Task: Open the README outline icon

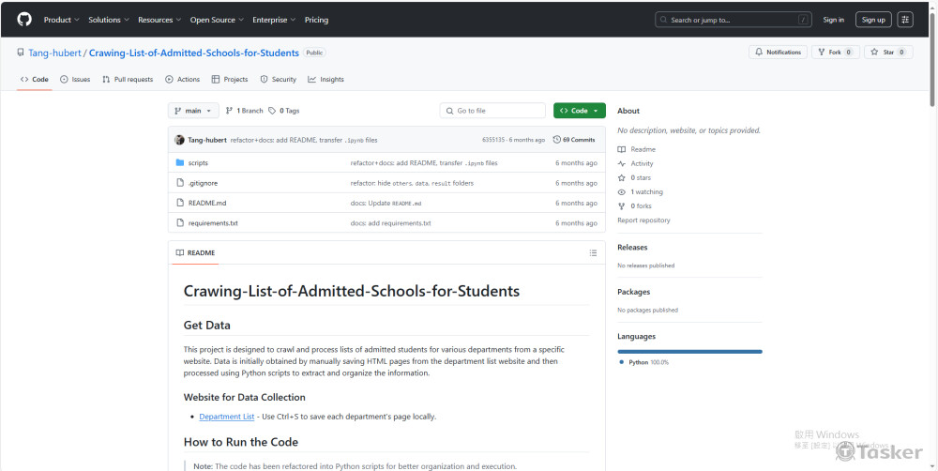Action: point(593,253)
